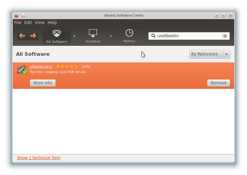
Task: Go back with the left arrow button
Action: (x=22, y=36)
